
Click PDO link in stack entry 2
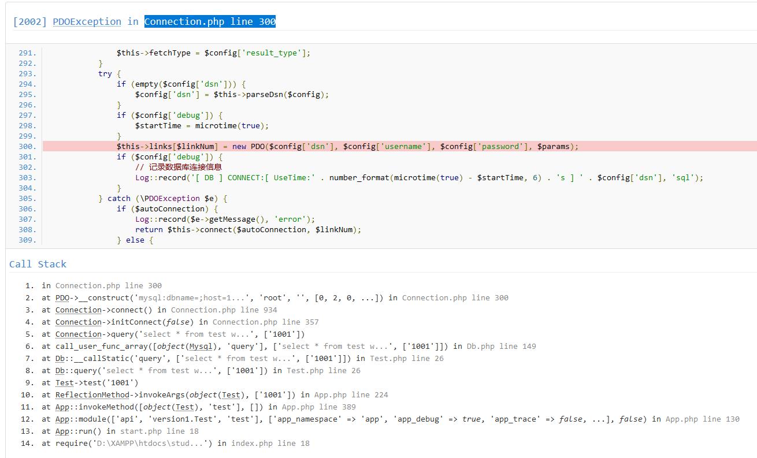click(62, 297)
